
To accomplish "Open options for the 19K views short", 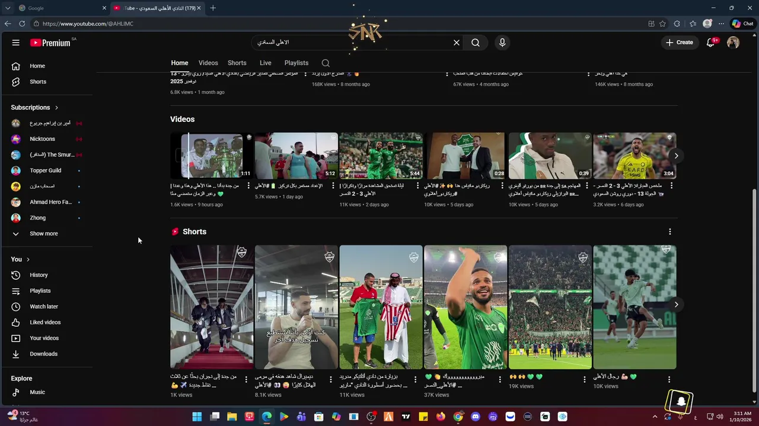I will point(585,380).
